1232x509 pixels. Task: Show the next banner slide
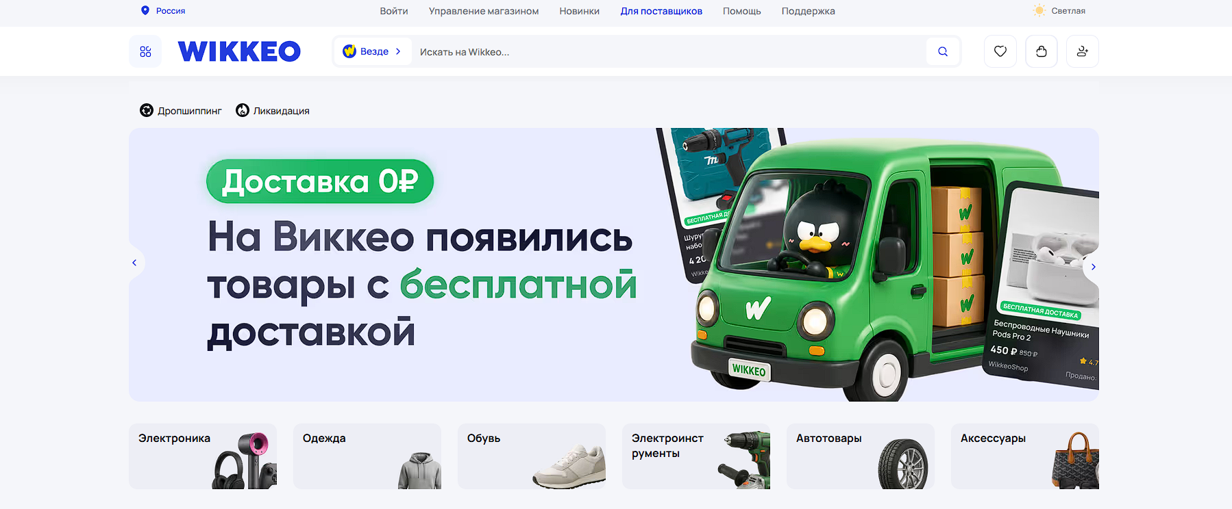[x=1093, y=267]
